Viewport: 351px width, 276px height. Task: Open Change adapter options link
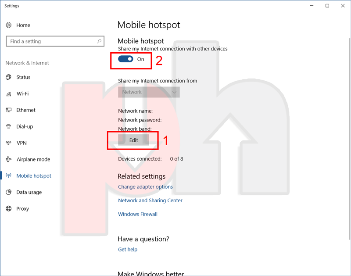pos(146,186)
